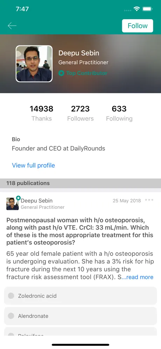The height and width of the screenshot is (349, 161).
Task: Open the 2723 Followers list
Action: click(x=80, y=113)
